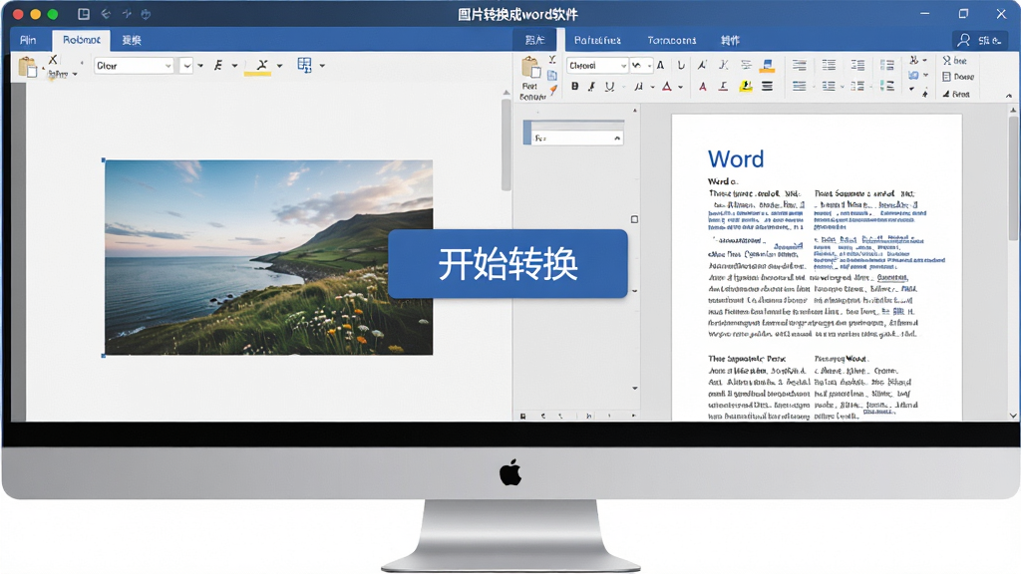Click the red triangle font color A icon

(667, 86)
